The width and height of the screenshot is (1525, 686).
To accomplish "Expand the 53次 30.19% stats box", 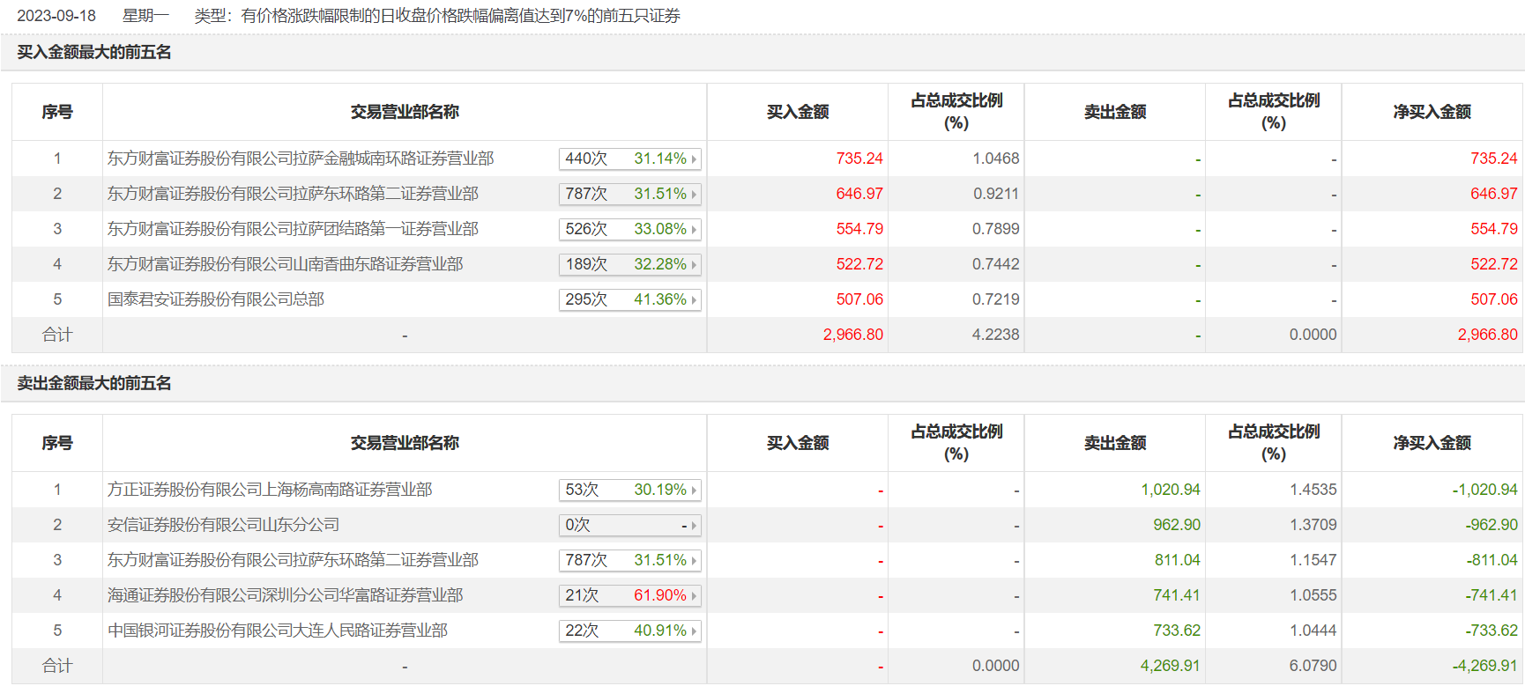I will click(630, 490).
